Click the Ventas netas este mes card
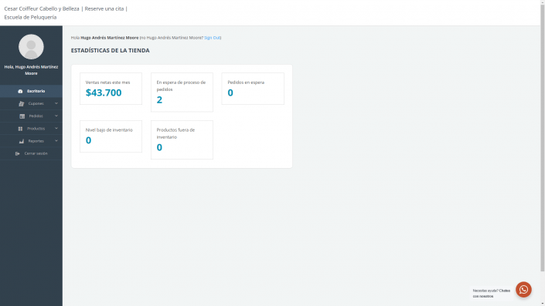The image size is (545, 306). coord(111,89)
